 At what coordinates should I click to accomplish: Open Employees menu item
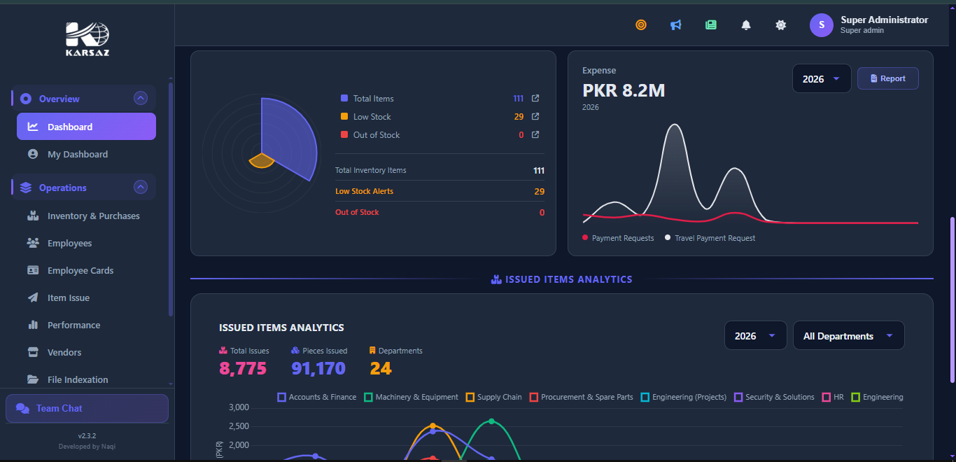(86, 243)
